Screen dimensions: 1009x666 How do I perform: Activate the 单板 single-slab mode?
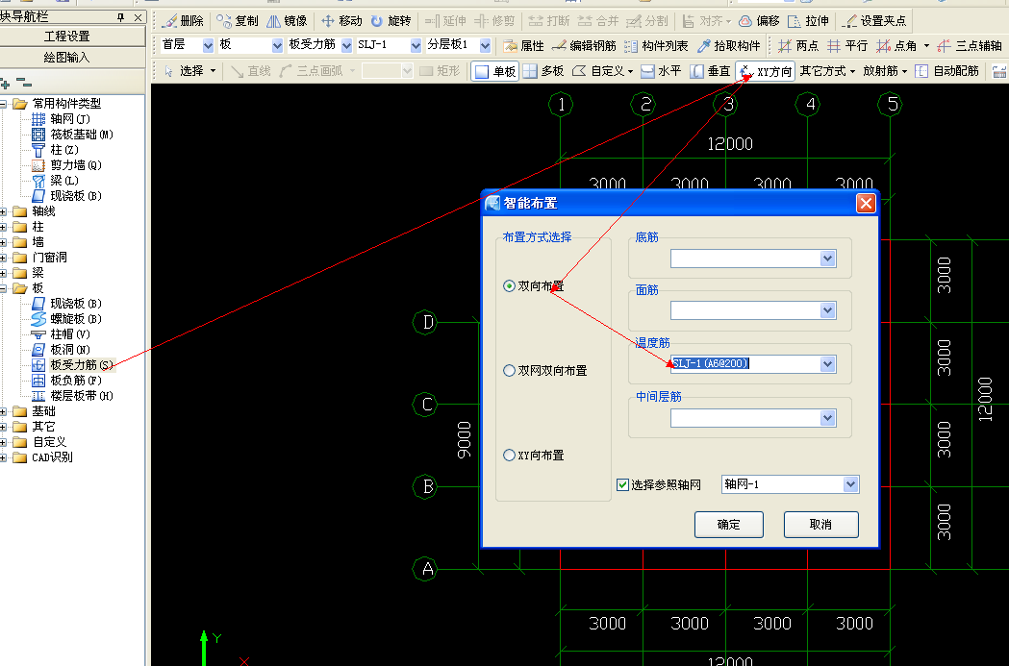494,71
